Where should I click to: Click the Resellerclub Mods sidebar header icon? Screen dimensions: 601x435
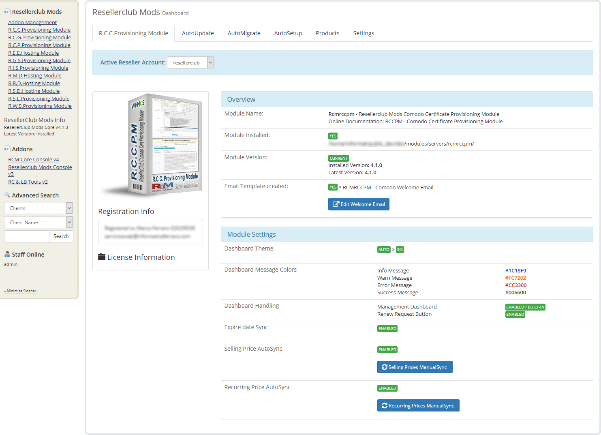pyautogui.click(x=7, y=12)
